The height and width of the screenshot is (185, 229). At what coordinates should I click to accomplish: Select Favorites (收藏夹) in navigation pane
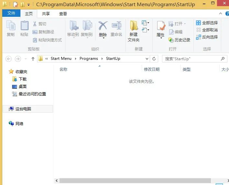[18, 71]
